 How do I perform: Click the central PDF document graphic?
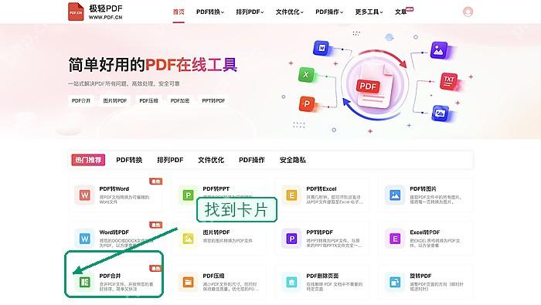[374, 86]
